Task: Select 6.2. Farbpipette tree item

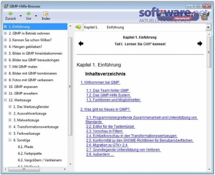Action: click(x=30, y=153)
